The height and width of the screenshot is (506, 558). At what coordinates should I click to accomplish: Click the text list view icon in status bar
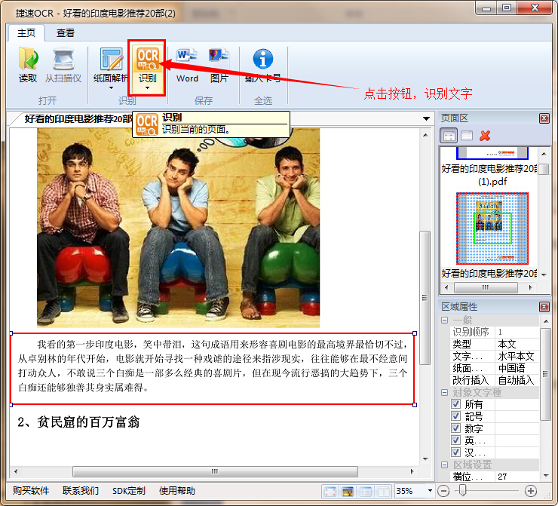click(366, 492)
